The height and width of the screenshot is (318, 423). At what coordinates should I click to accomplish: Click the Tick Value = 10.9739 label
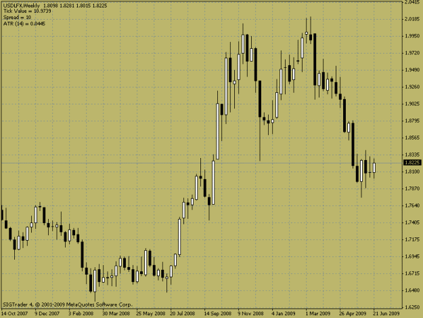click(27, 11)
